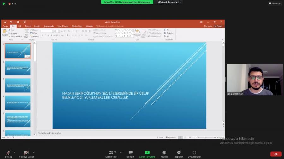Click the Bul find tool in ribbon
This screenshot has width=284, height=159.
(x=167, y=30)
